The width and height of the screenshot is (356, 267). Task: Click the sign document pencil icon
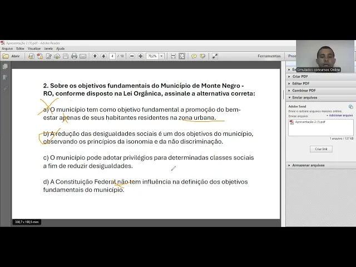coord(48,56)
